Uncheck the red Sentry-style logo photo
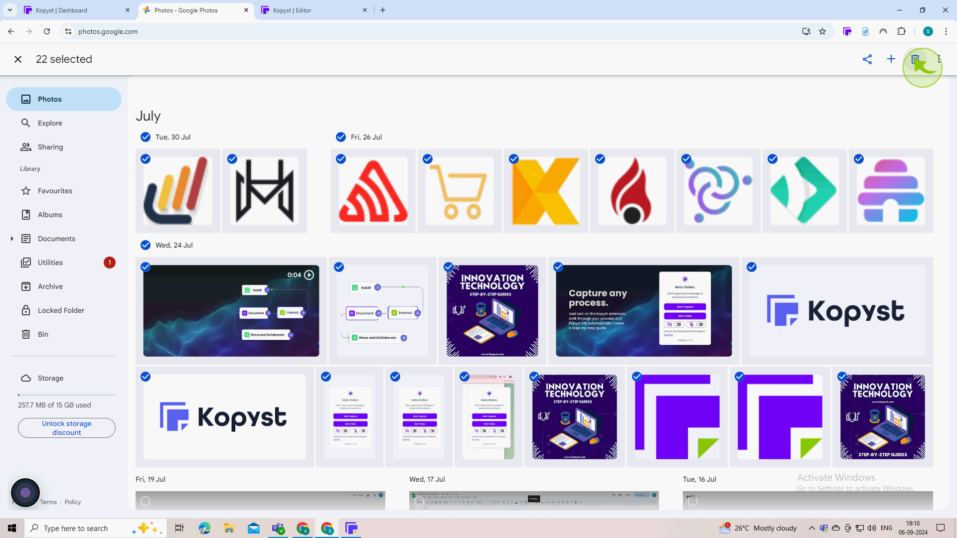Screen dimensions: 957x538 (341, 159)
